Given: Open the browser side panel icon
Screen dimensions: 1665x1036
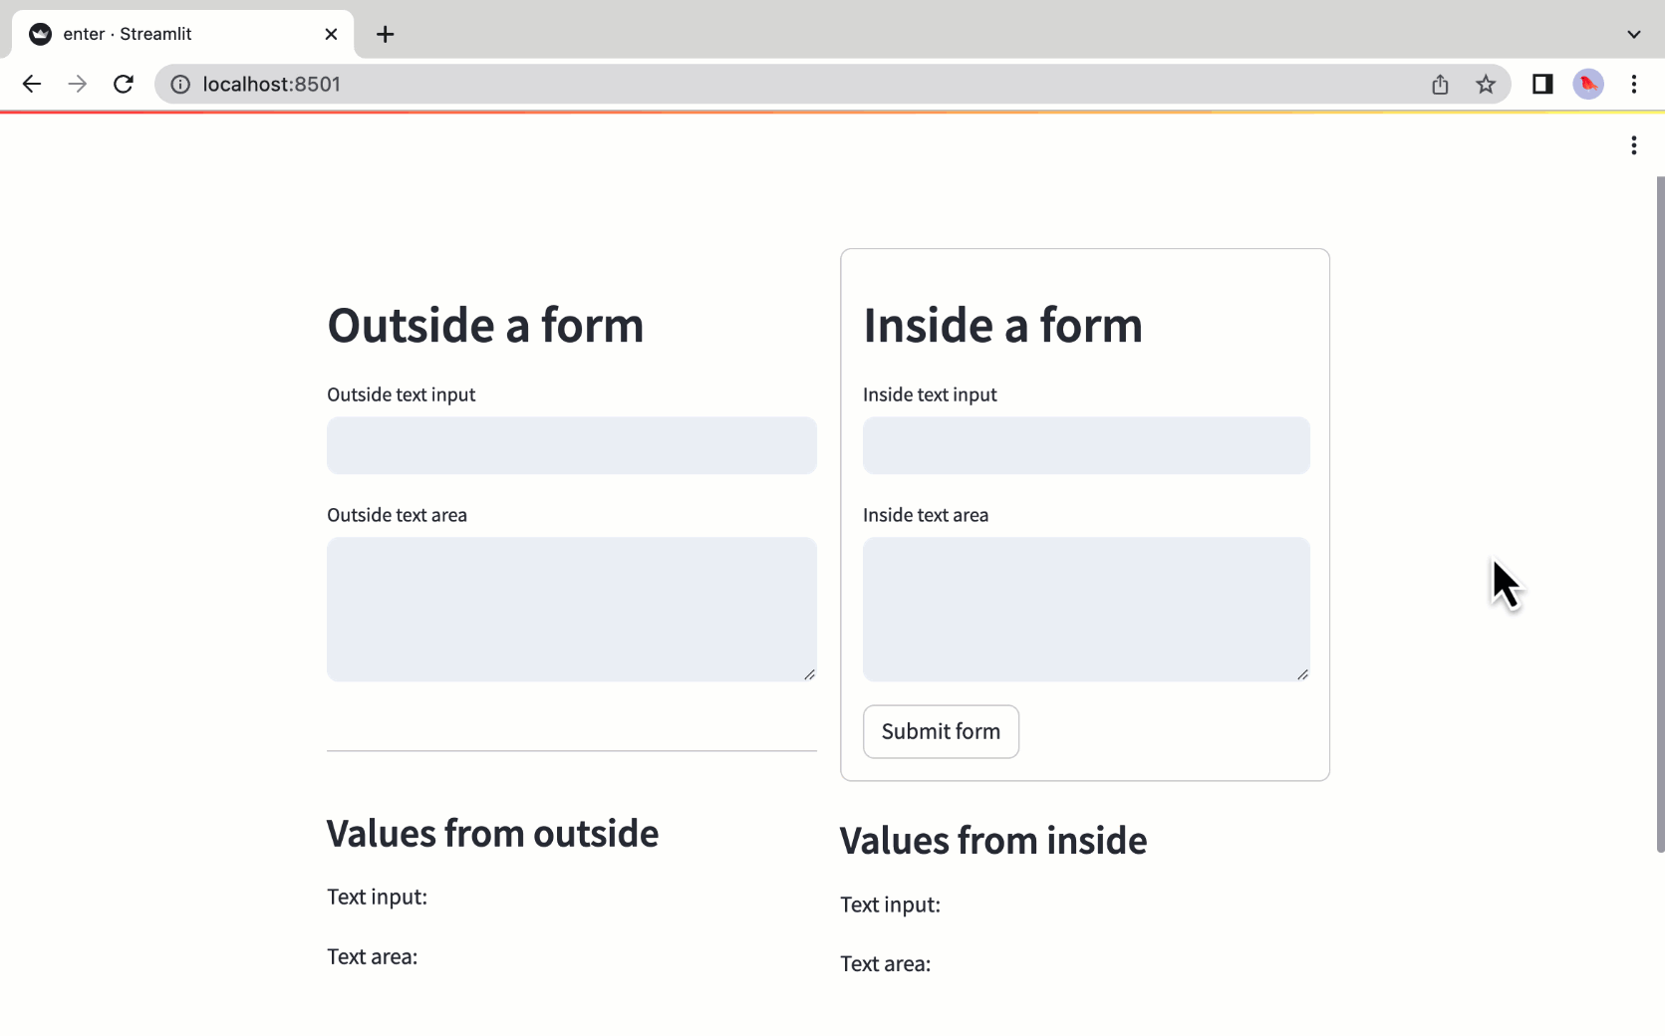Looking at the screenshot, I should click(x=1541, y=84).
